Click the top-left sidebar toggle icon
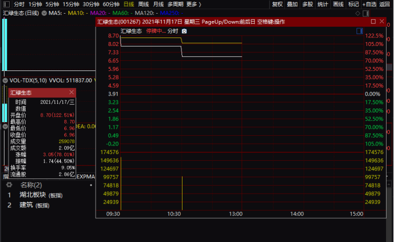This screenshot has height=242, width=394. 6,4
